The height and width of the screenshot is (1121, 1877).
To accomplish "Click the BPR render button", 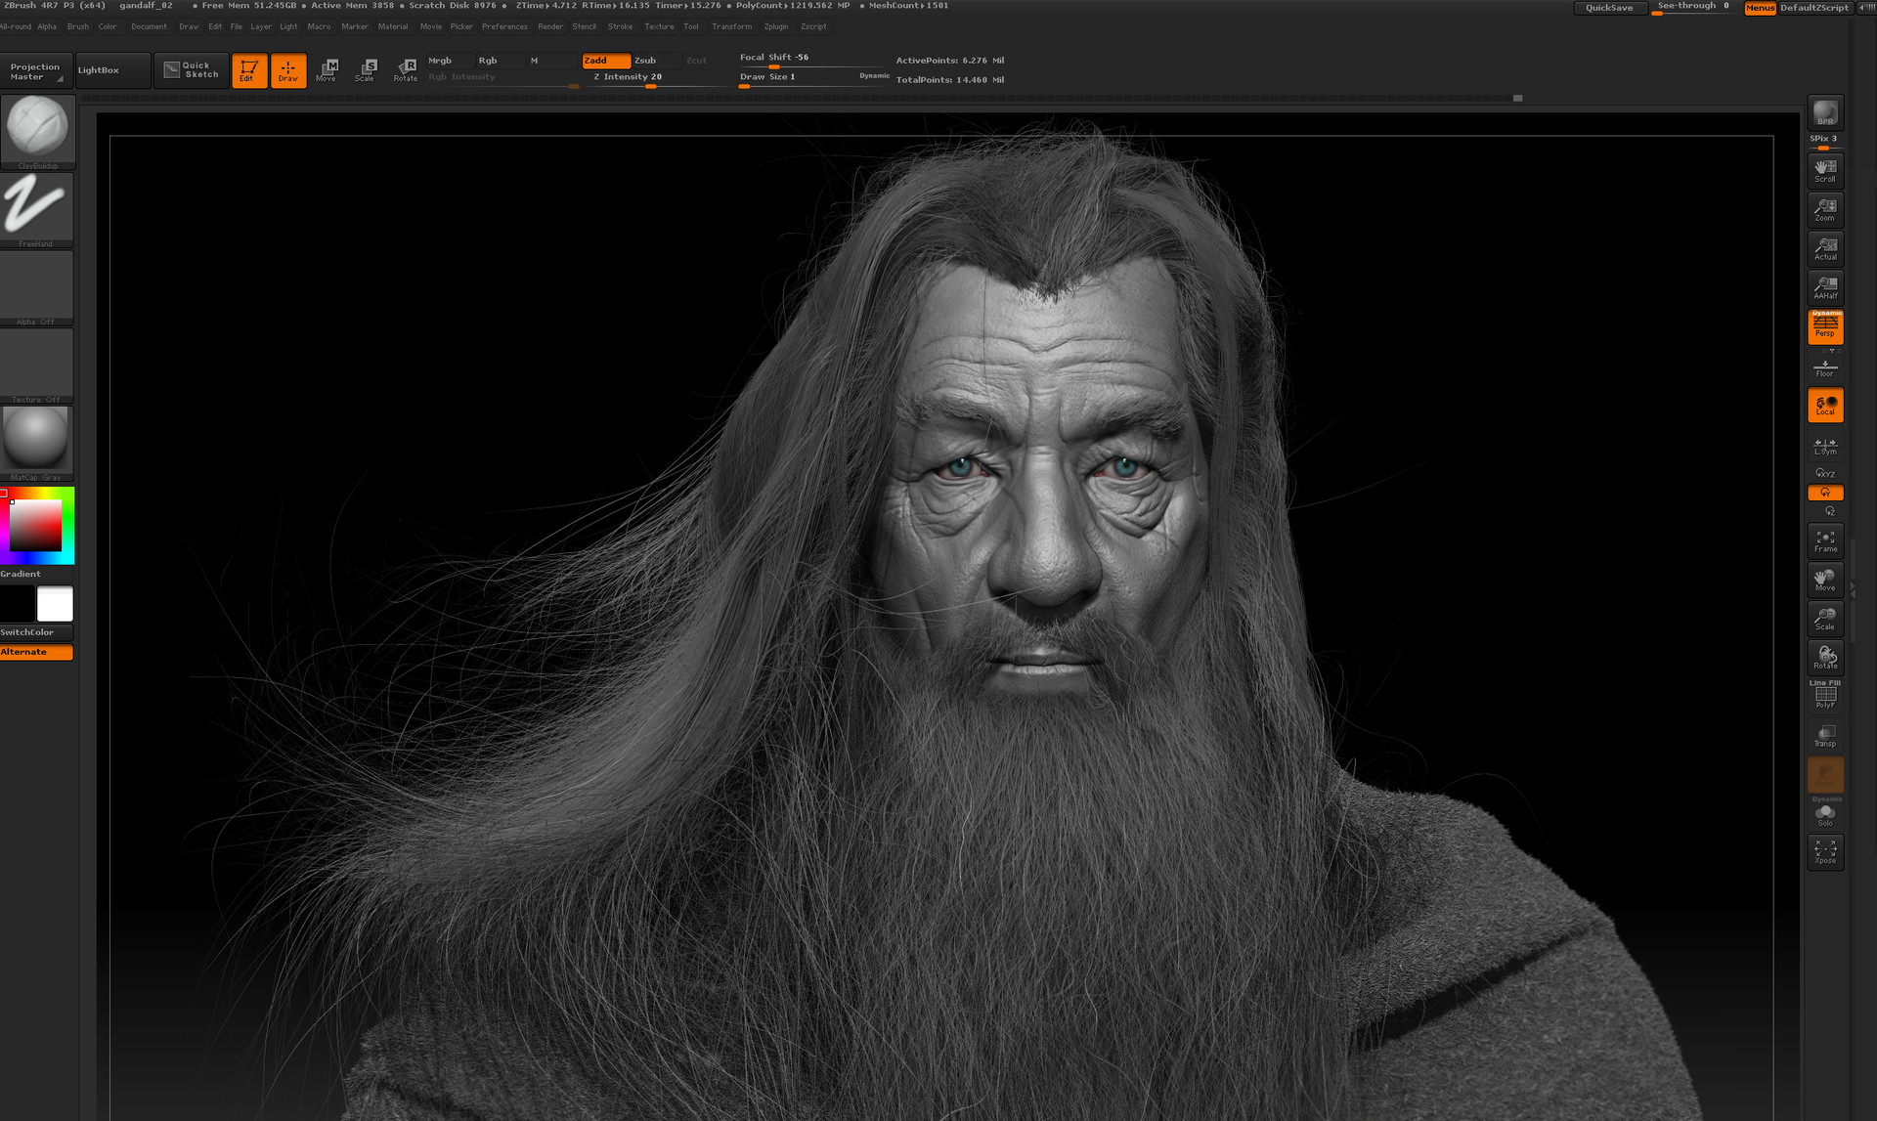I will (x=1825, y=113).
